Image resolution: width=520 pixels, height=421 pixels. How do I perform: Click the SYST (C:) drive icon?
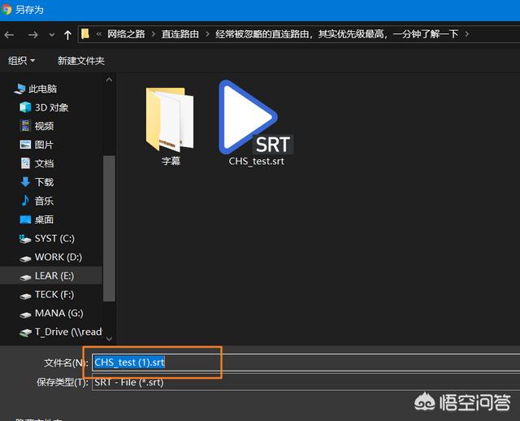(x=25, y=238)
